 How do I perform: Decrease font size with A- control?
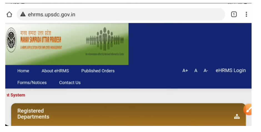(206, 71)
